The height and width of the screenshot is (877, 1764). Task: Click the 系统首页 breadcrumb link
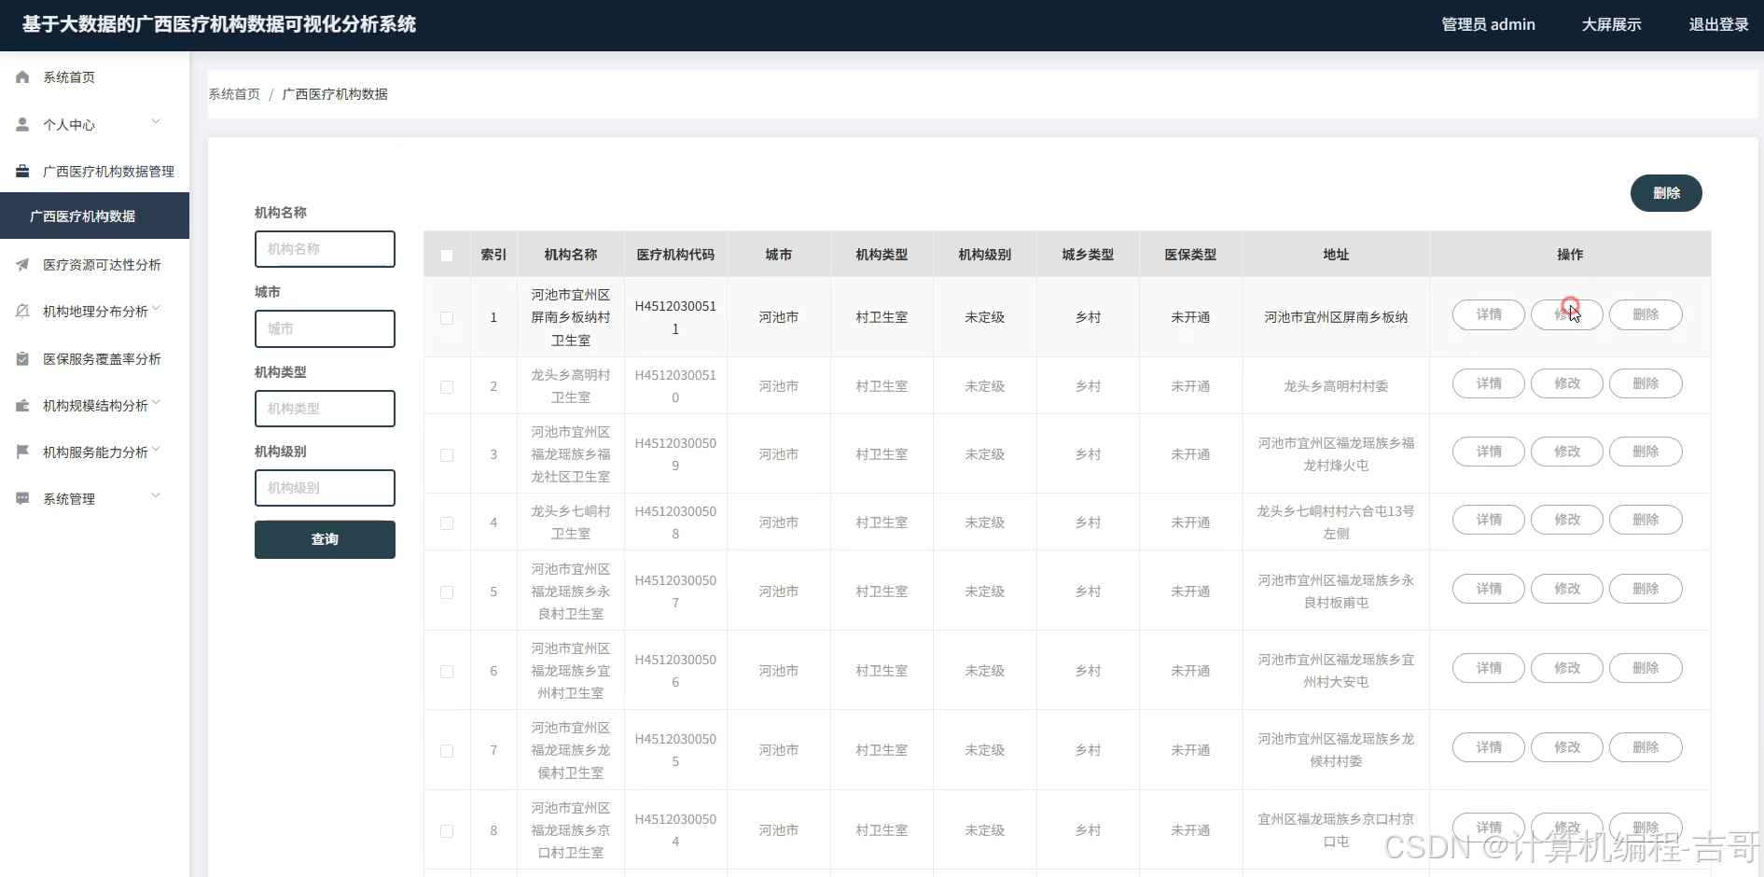pos(234,94)
